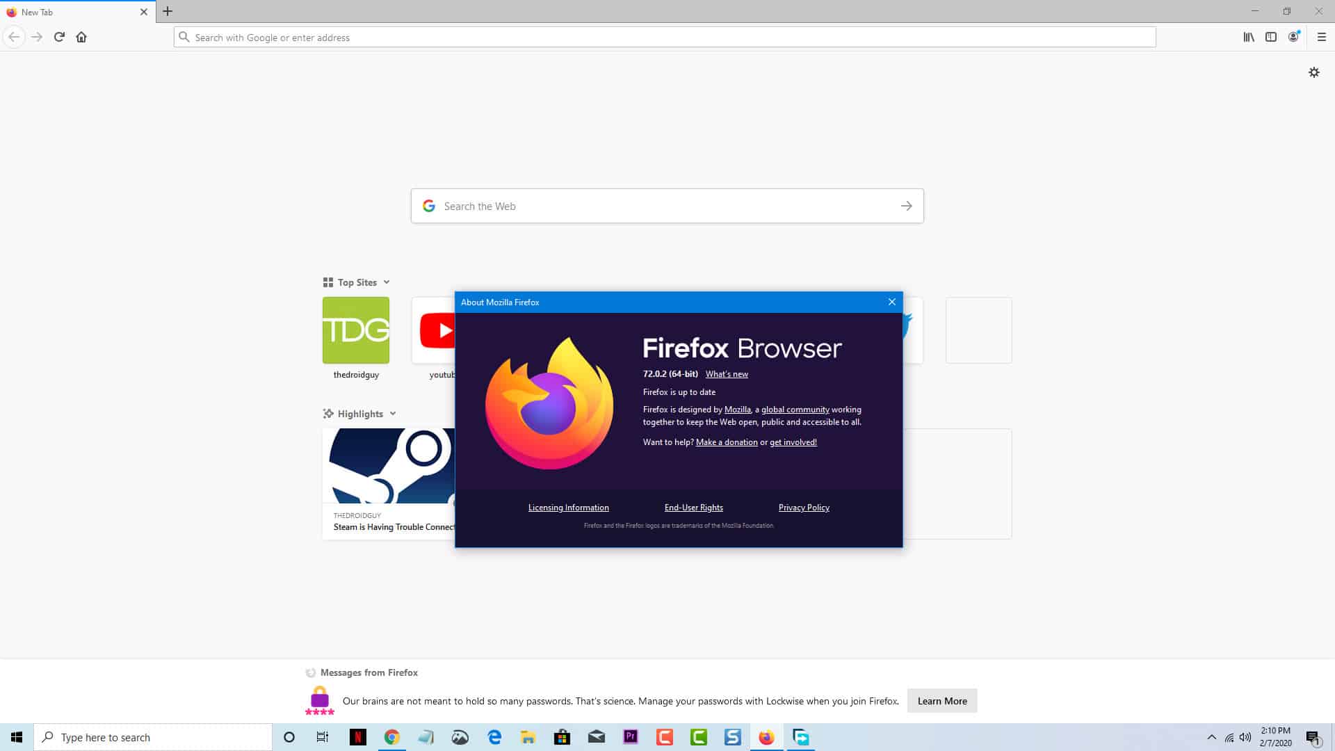
Task: Click Firefox icon in taskbar
Action: pyautogui.click(x=766, y=736)
